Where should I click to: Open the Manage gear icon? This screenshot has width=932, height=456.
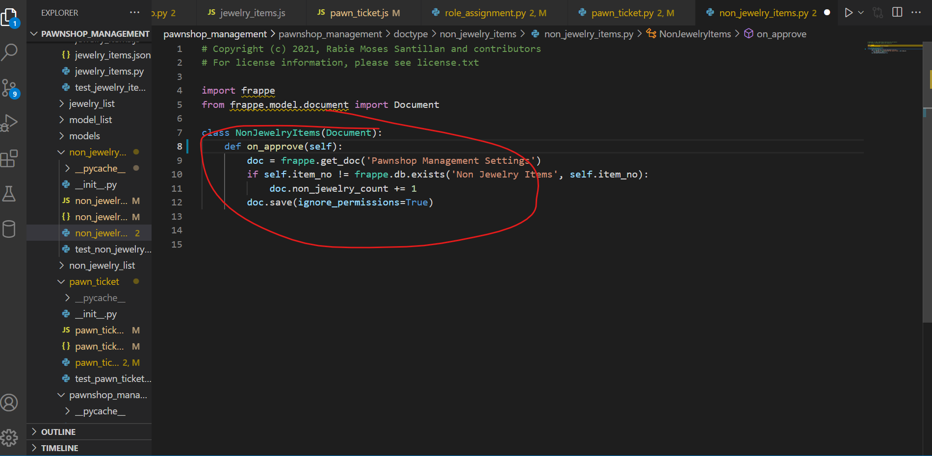(9, 437)
